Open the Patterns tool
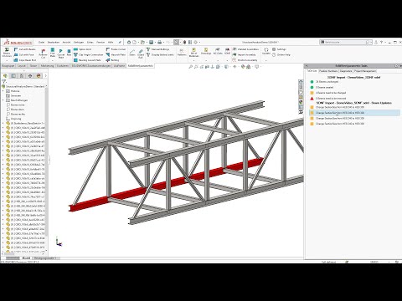The image size is (402, 301). coord(182,53)
